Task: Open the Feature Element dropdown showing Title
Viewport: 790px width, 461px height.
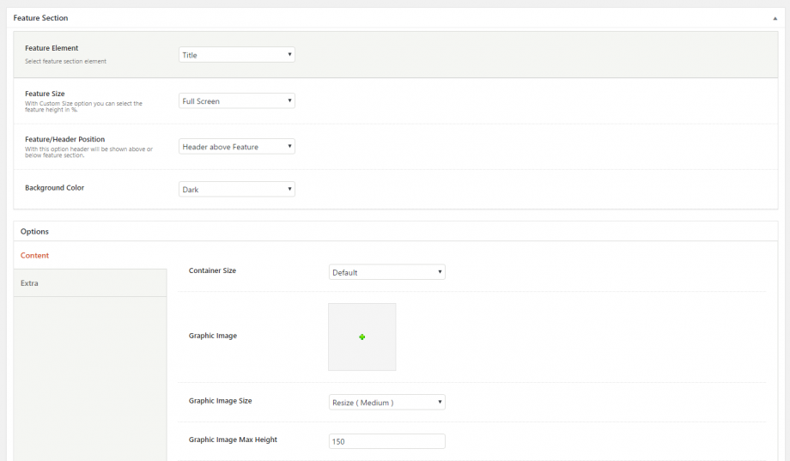Action: point(236,55)
